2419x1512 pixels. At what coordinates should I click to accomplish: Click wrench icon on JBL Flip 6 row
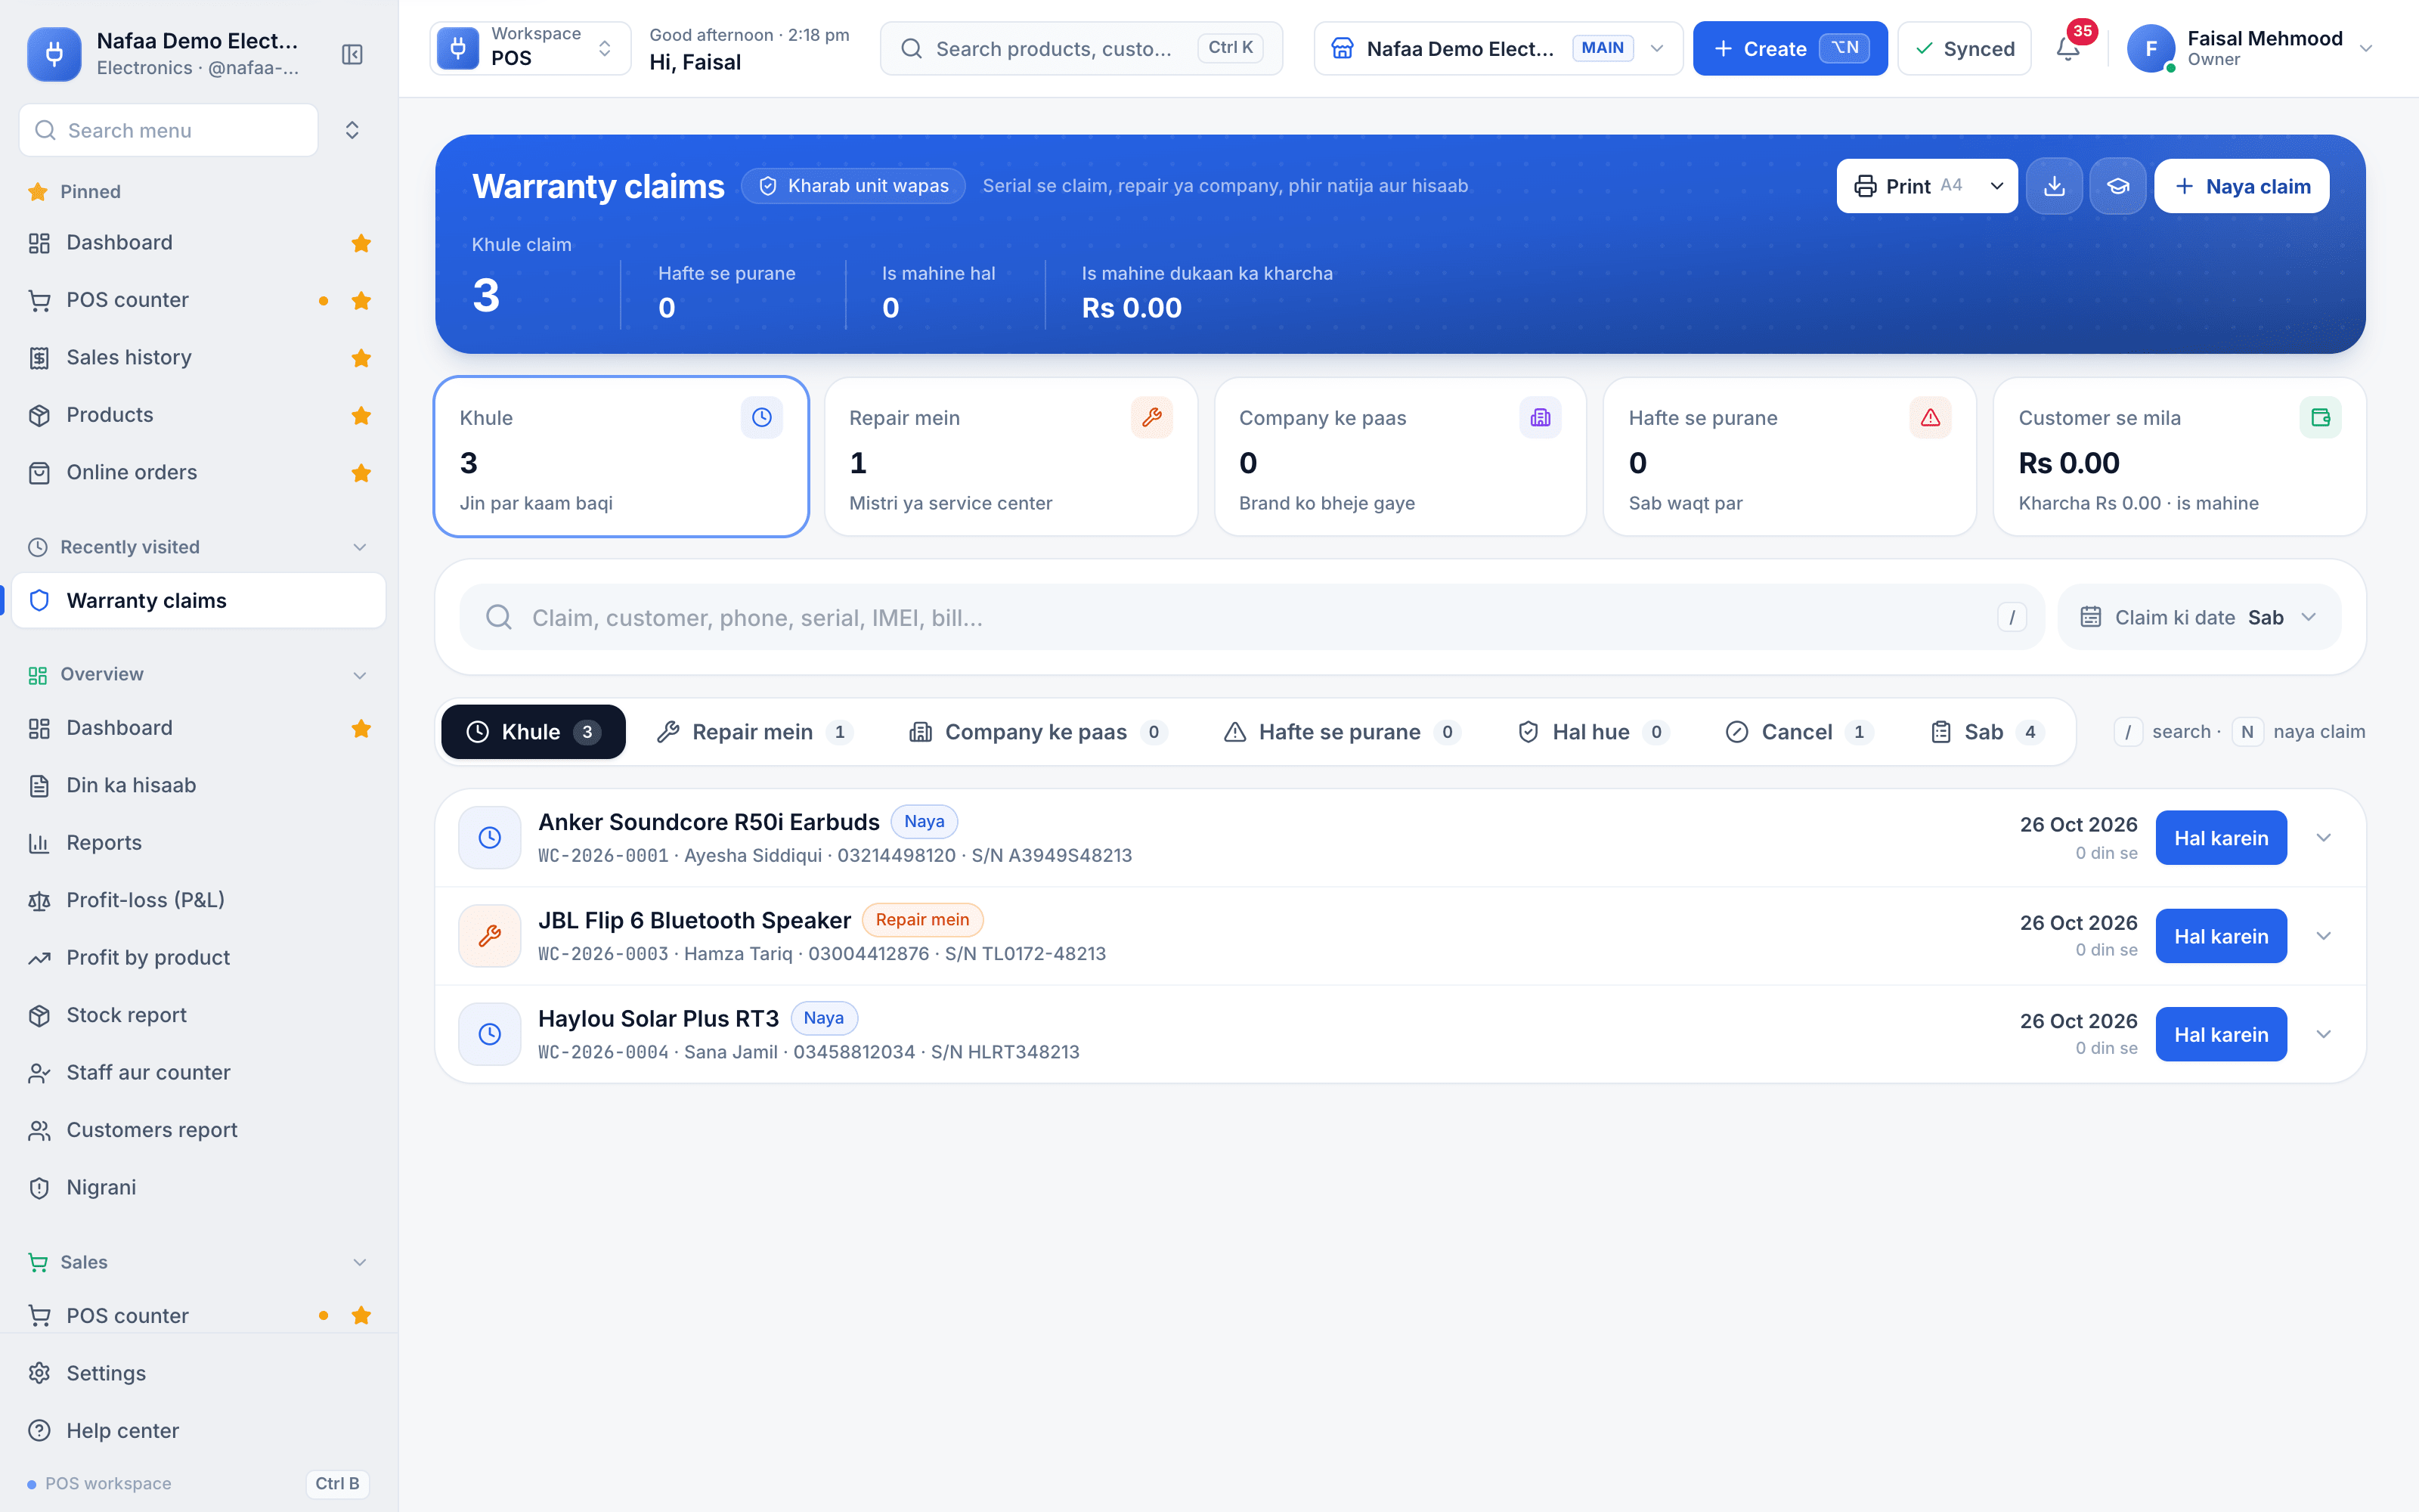(490, 936)
